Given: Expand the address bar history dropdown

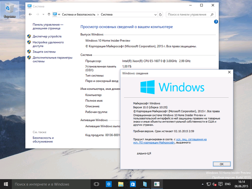Looking at the screenshot, I should click(155, 15).
